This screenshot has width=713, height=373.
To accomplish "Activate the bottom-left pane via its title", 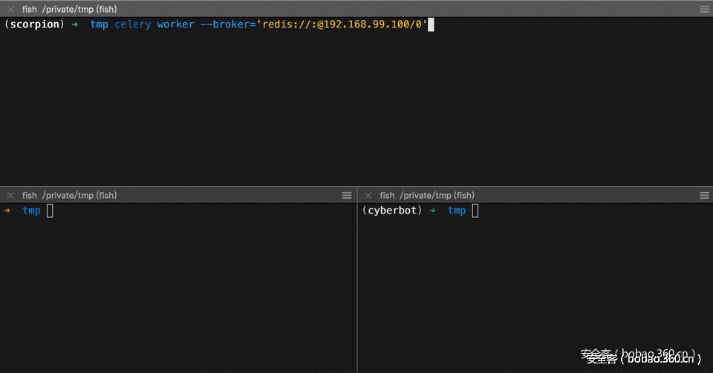I will 69,195.
